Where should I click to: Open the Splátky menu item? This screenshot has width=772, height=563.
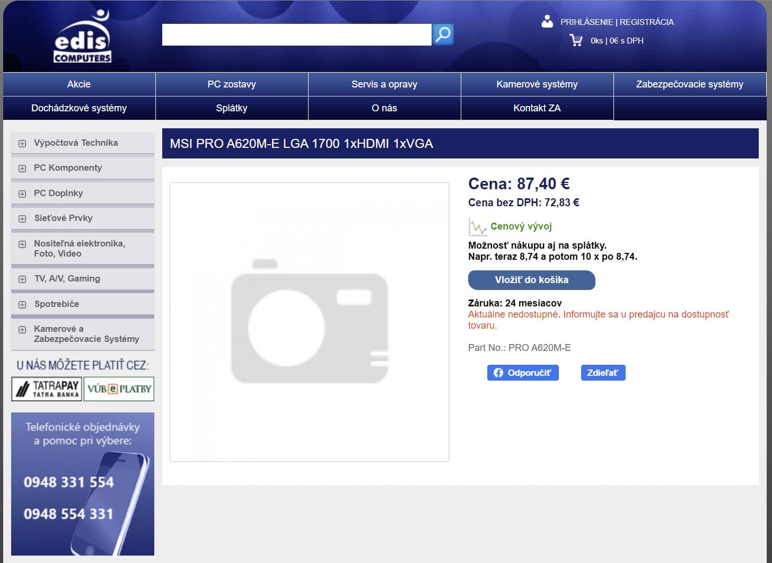click(x=232, y=108)
